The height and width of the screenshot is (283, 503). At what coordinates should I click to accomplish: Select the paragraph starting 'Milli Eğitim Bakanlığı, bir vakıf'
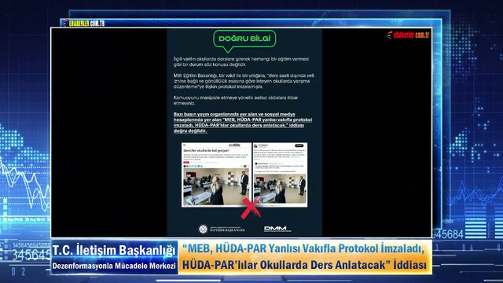tap(244, 81)
